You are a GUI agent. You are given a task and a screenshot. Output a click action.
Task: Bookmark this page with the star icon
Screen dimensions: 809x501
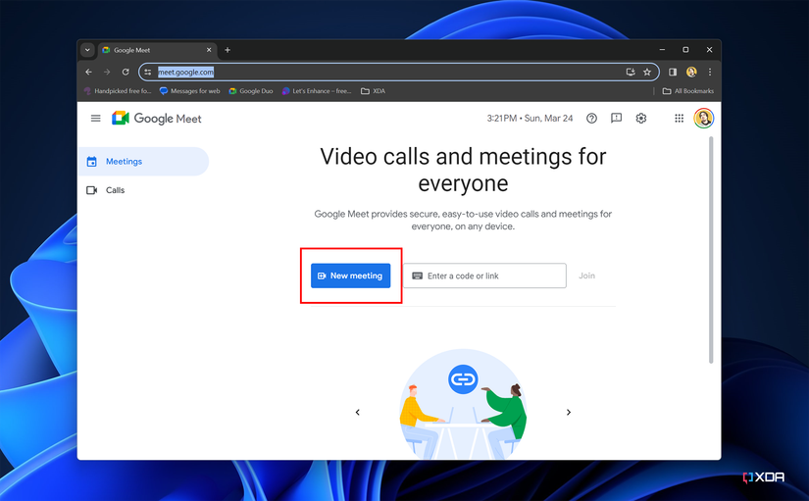coord(647,72)
